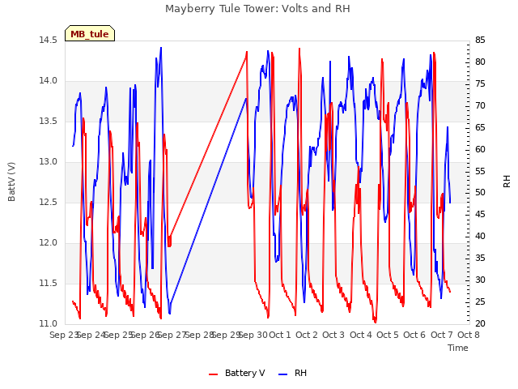This screenshot has height=389, width=518.
Task: Click the 20 RH tick label
Action: tap(480, 324)
